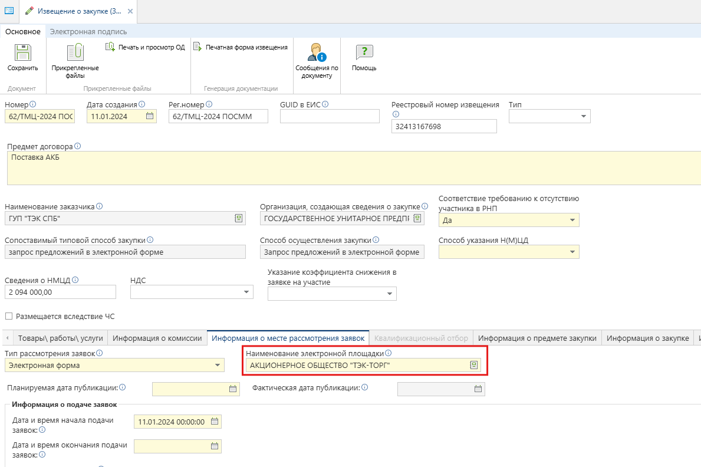This screenshot has height=467, width=701.
Task: Open Сообщения по документу
Action: (317, 61)
